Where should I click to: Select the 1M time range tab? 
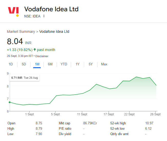point(37,64)
